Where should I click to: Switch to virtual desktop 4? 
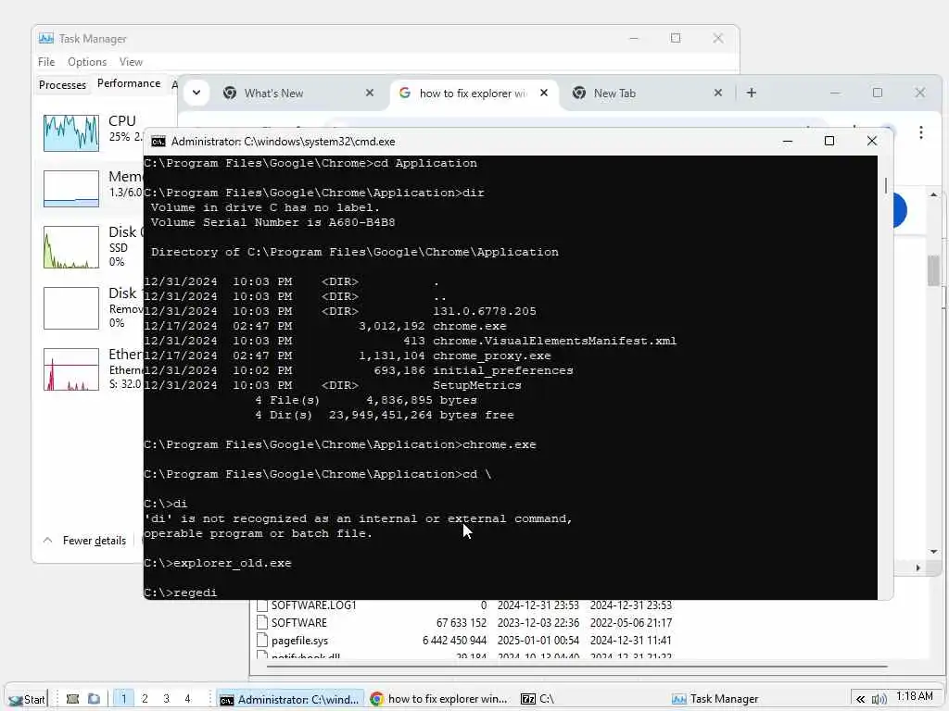[187, 699]
